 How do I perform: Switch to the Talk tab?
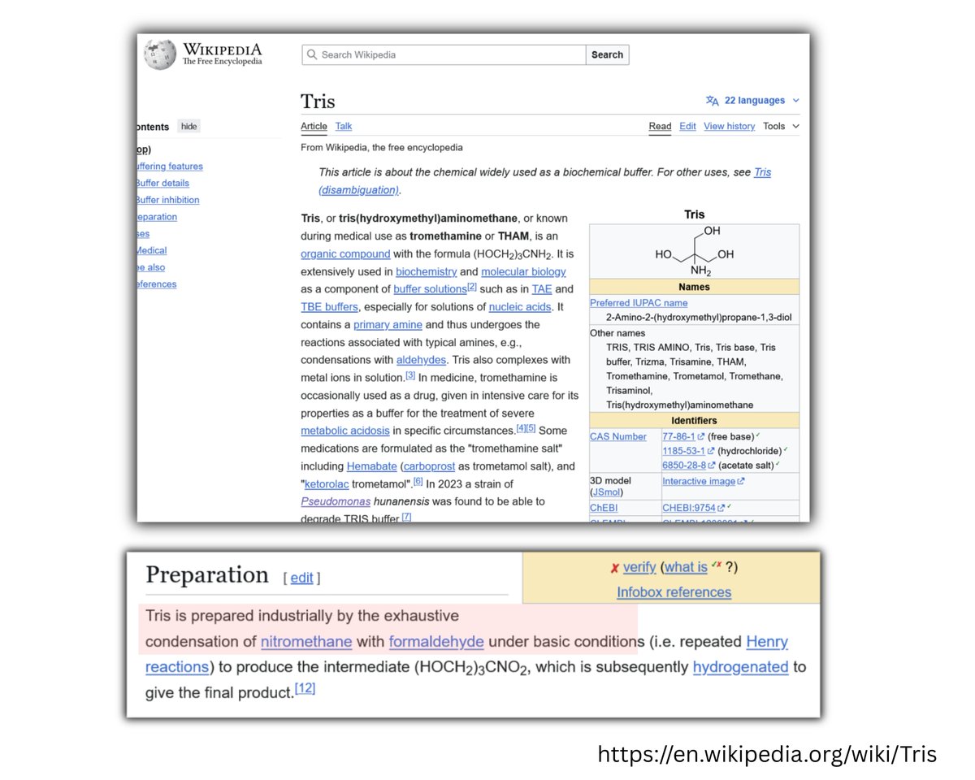point(344,126)
